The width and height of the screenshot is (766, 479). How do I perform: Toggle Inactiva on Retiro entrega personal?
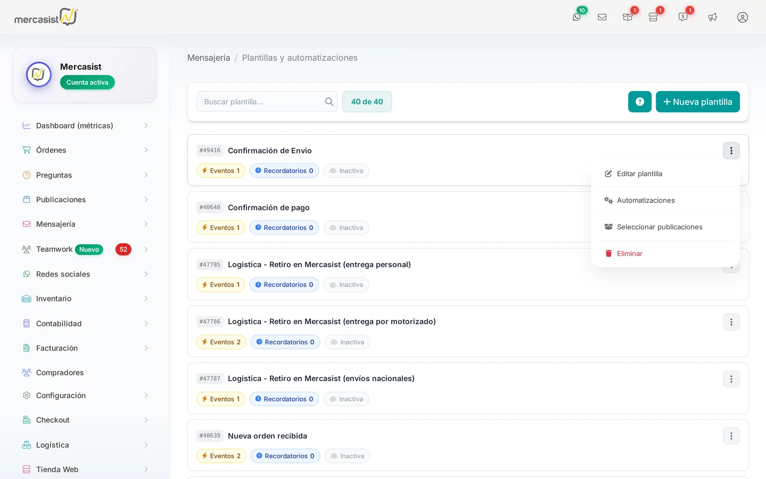(346, 285)
